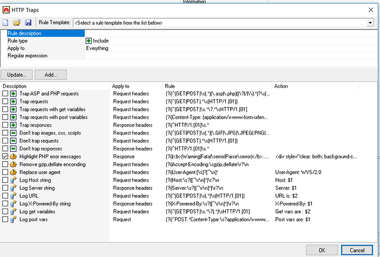Image resolution: width=380 pixels, height=257 pixels.
Task: Check the Trap requests rule checkbox
Action: pyautogui.click(x=5, y=102)
